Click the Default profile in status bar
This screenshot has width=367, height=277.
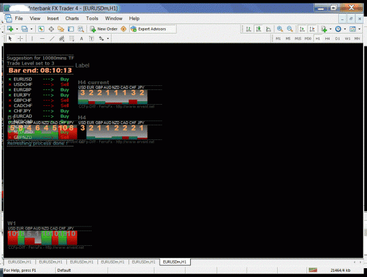64,270
